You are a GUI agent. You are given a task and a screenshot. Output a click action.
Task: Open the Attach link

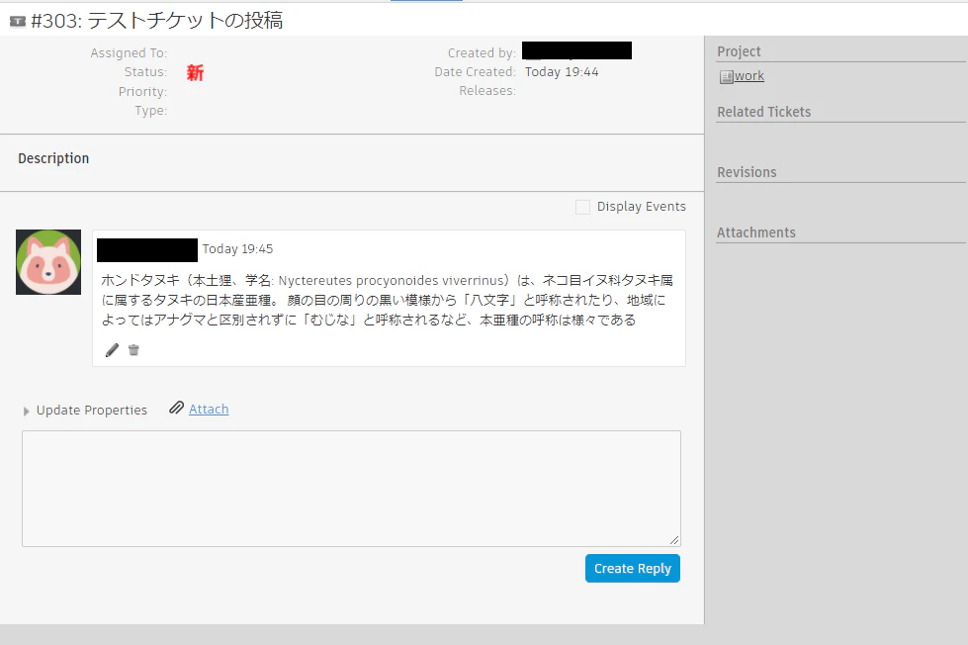209,409
